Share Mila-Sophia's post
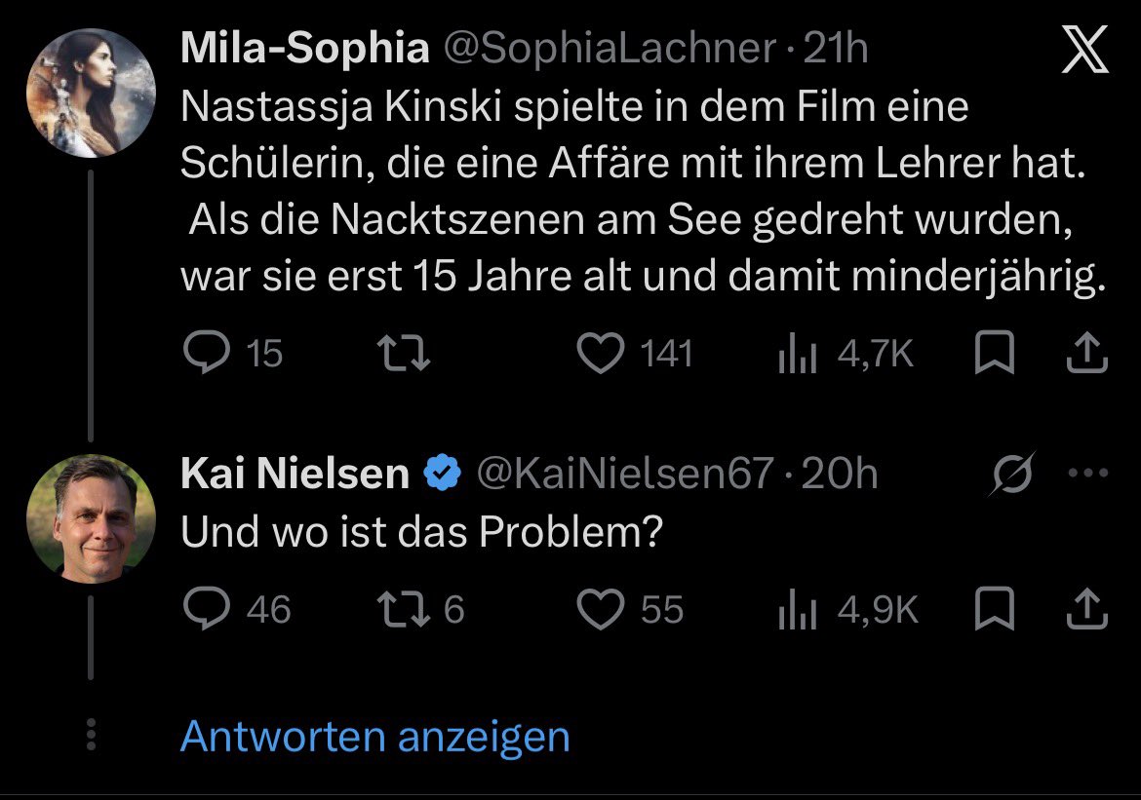 click(1086, 352)
